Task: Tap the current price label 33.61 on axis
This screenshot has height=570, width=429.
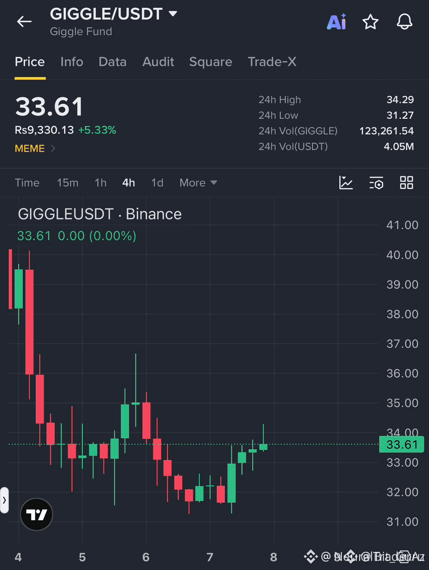Action: [402, 444]
